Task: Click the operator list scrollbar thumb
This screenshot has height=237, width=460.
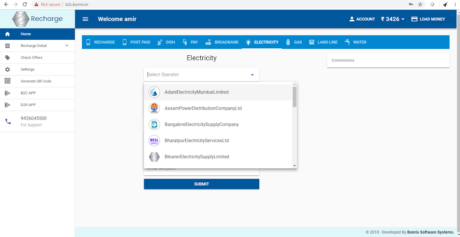Action: click(295, 97)
